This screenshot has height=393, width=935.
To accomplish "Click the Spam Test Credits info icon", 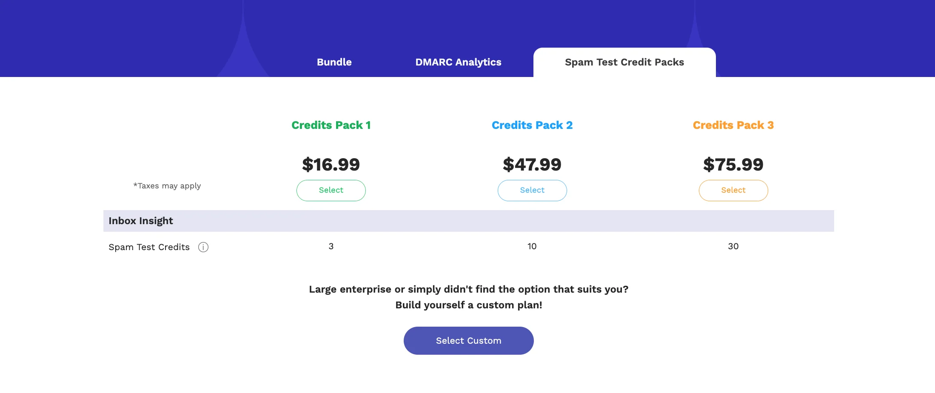I will click(x=203, y=247).
